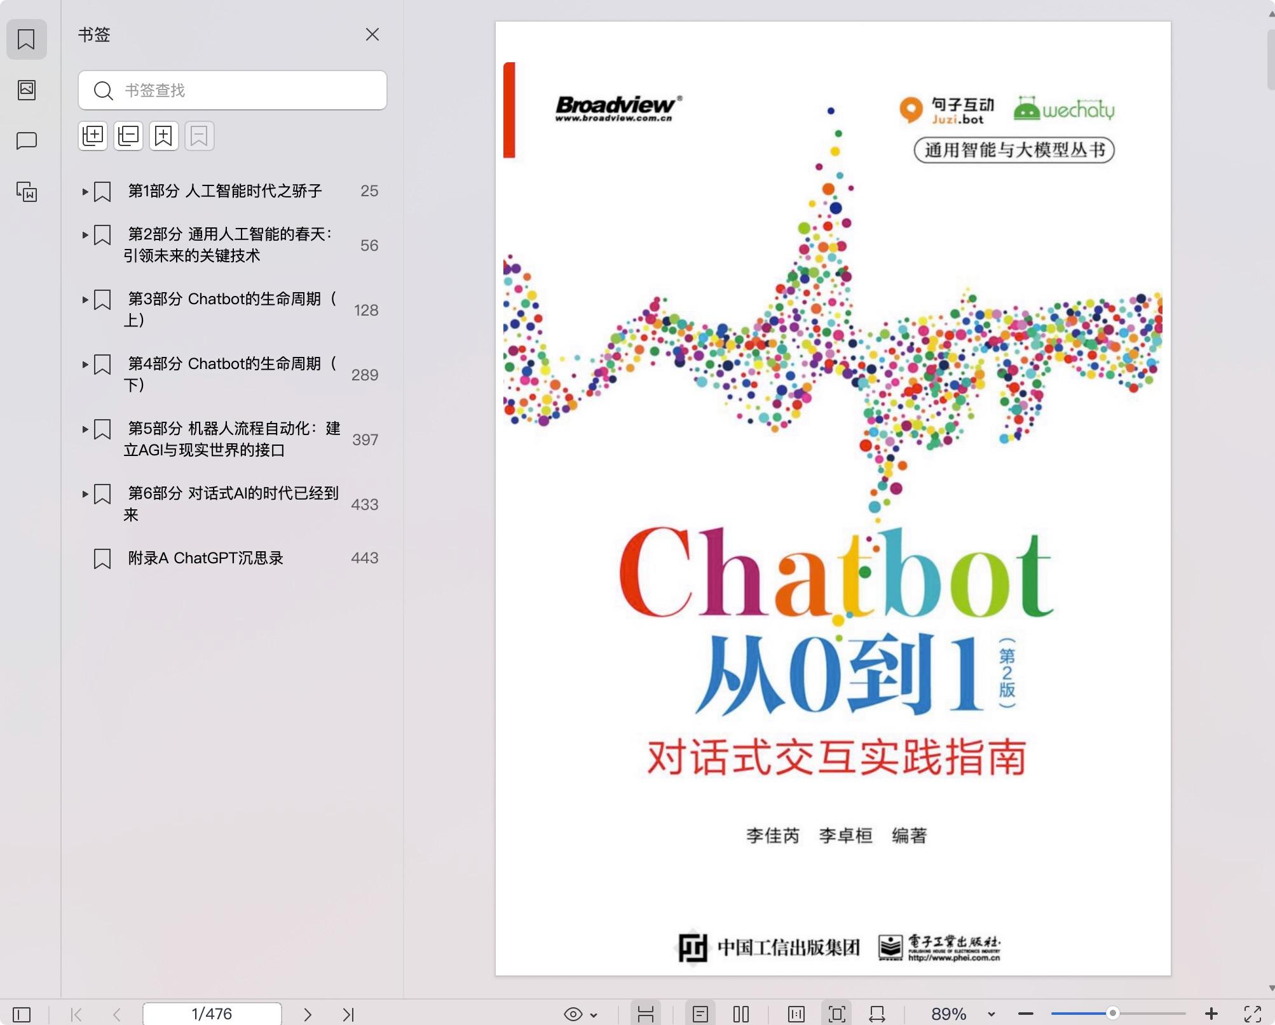
Task: Click page number 25 of 第1部分
Action: point(369,191)
